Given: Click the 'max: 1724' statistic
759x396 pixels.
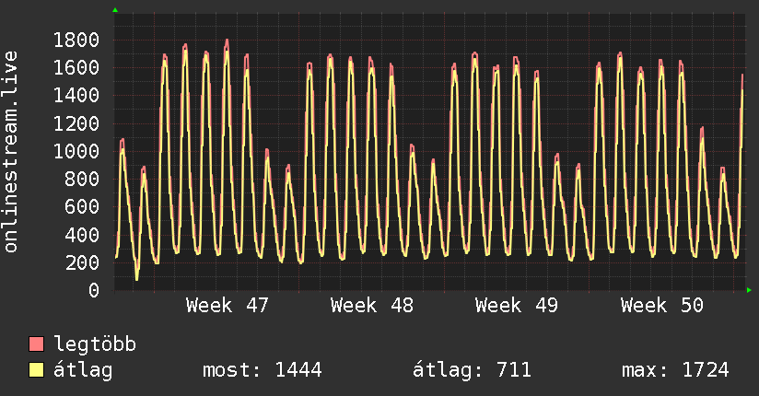Looking at the screenshot, I should point(675,370).
